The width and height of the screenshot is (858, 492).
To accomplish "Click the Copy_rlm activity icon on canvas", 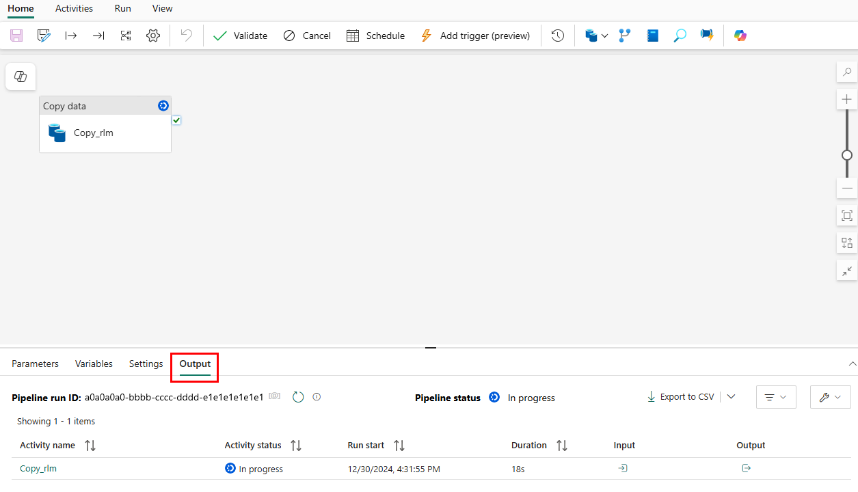I will click(x=57, y=133).
